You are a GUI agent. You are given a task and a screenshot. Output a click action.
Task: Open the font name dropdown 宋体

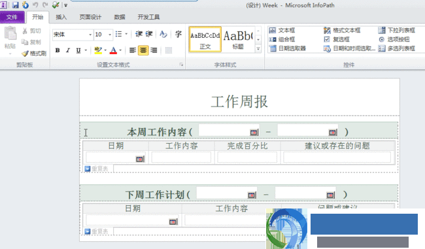pos(90,35)
